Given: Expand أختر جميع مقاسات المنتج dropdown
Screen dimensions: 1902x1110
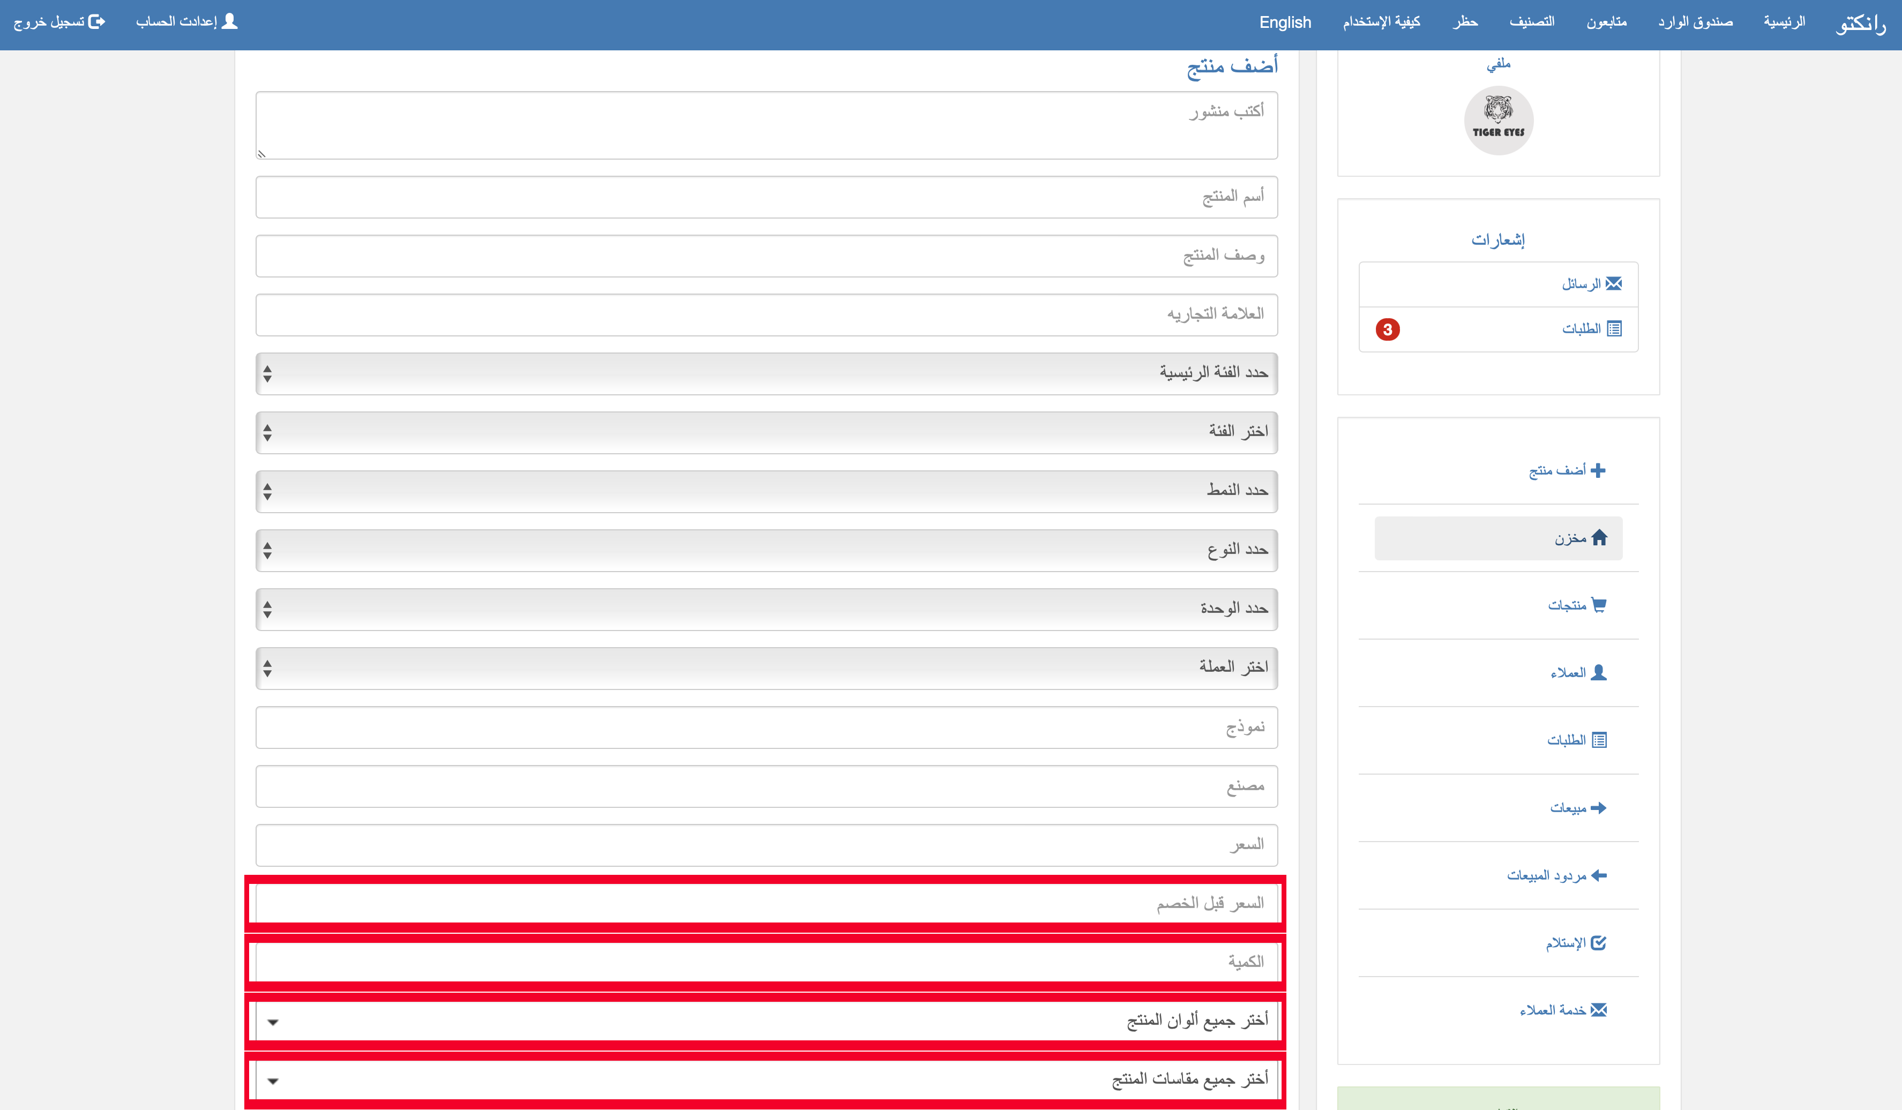Looking at the screenshot, I should [x=767, y=1080].
